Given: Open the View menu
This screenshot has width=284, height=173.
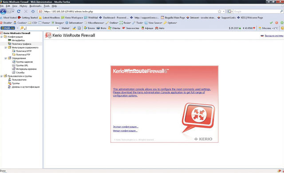Looking at the screenshot, I should click(15, 6).
